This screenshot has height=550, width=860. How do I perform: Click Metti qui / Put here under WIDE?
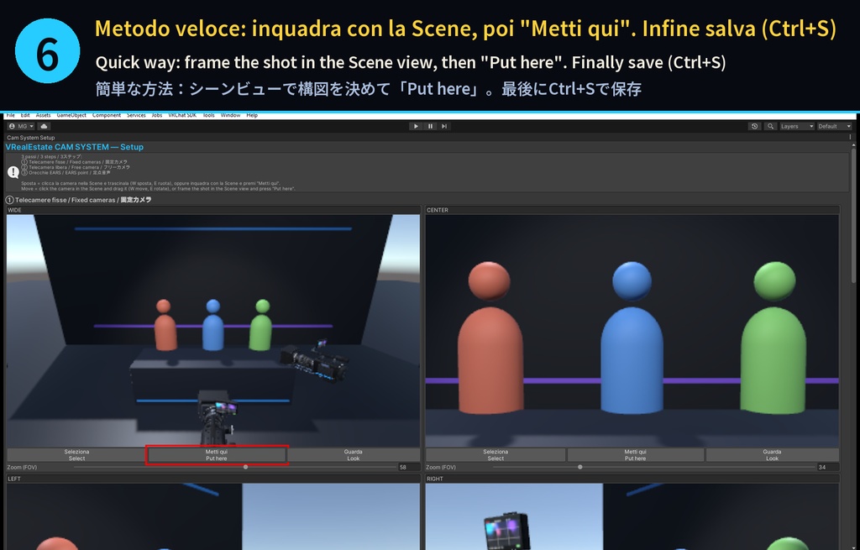pos(217,455)
